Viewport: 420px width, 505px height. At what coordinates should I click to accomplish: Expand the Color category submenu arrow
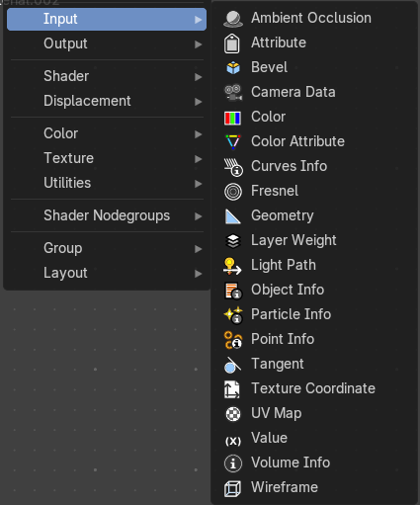(x=198, y=134)
